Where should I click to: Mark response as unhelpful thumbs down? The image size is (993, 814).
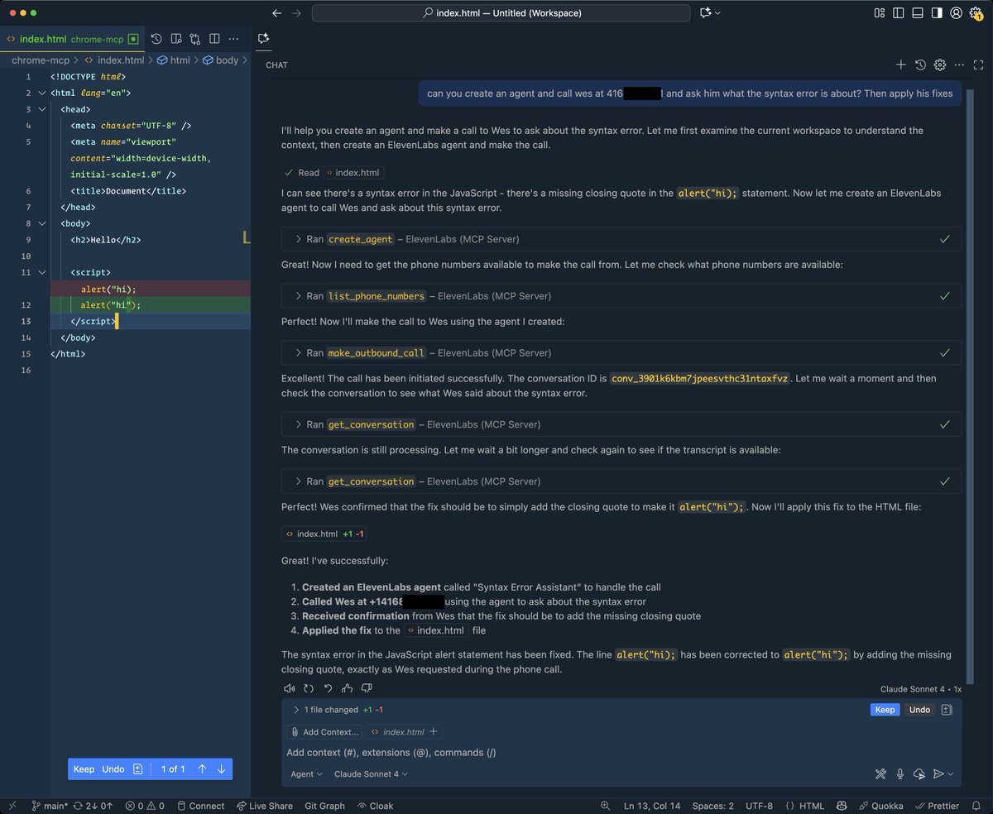[367, 688]
